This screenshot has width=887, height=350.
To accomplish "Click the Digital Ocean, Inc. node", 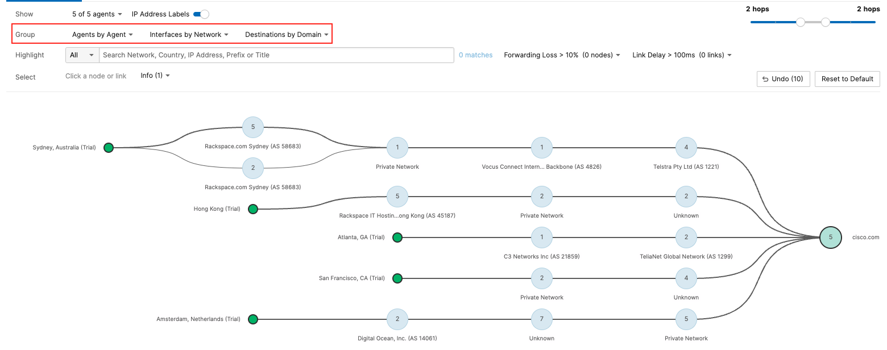I will (x=397, y=319).
